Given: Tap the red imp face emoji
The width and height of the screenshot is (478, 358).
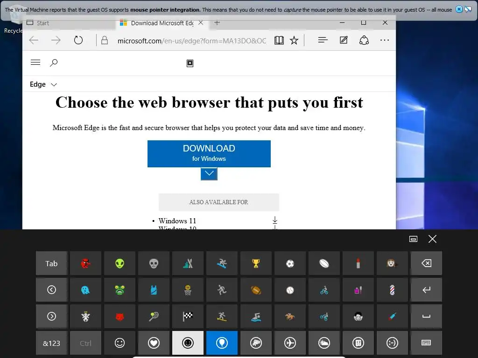Looking at the screenshot, I should tap(120, 317).
